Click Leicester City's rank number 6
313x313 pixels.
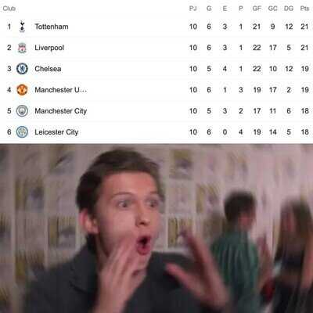[9, 132]
